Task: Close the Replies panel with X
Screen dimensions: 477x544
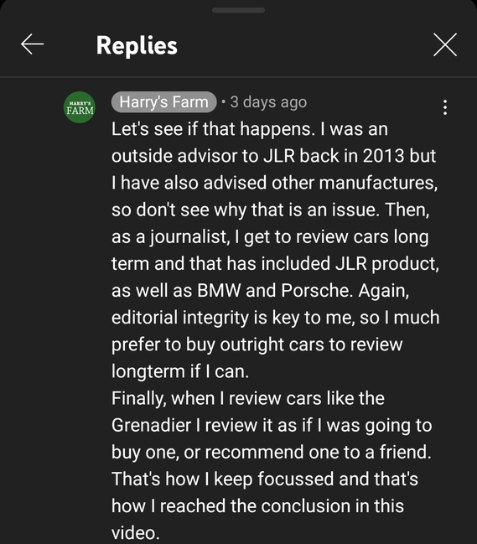Action: [445, 44]
